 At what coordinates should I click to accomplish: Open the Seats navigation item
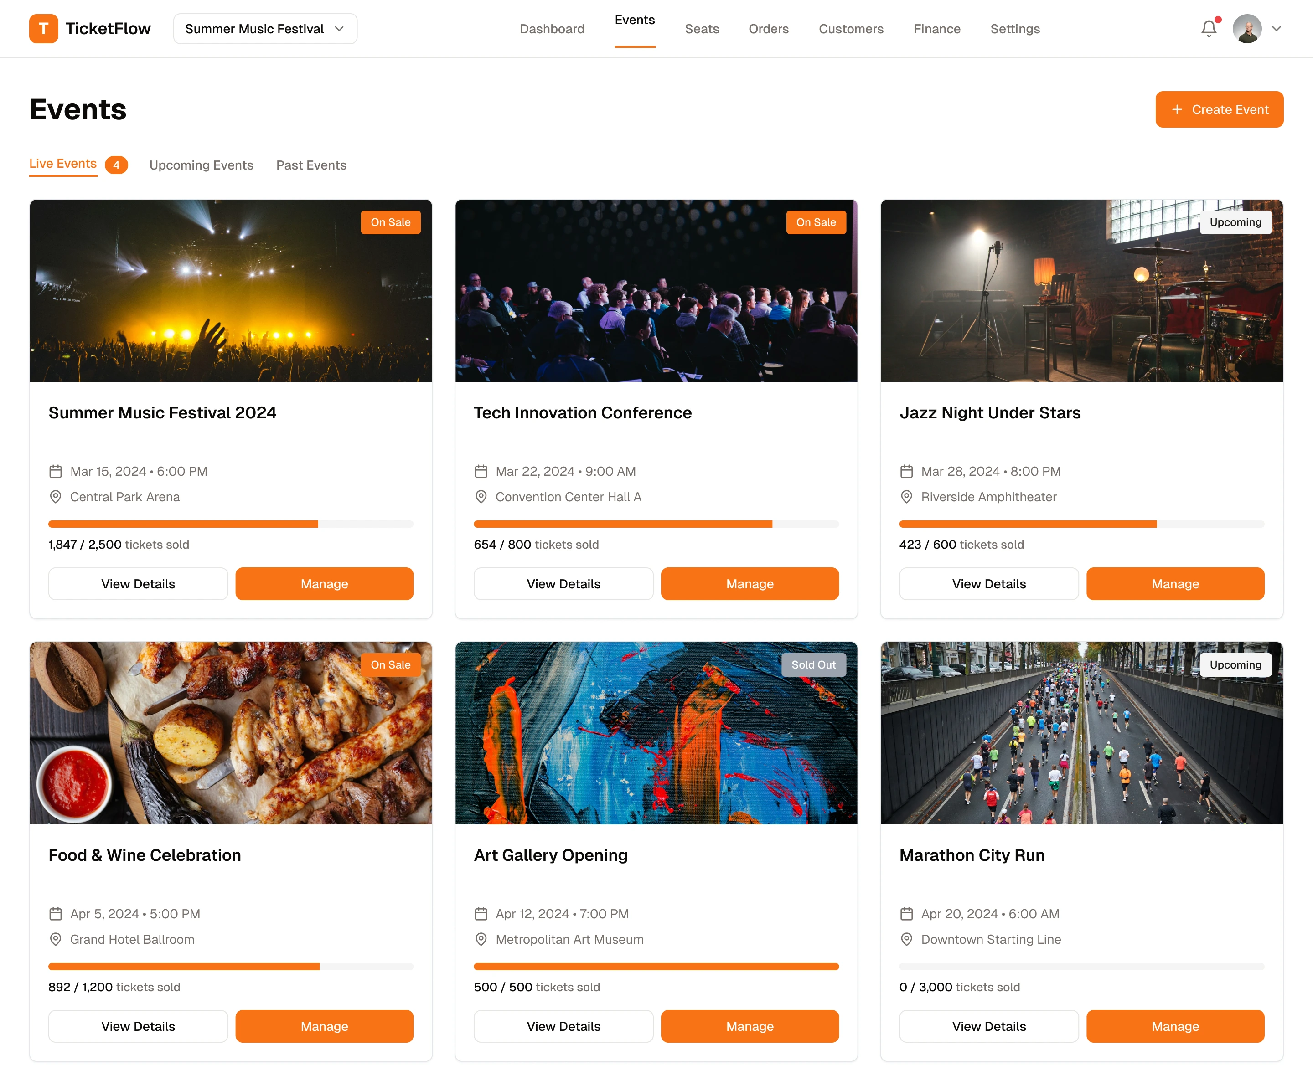(702, 29)
